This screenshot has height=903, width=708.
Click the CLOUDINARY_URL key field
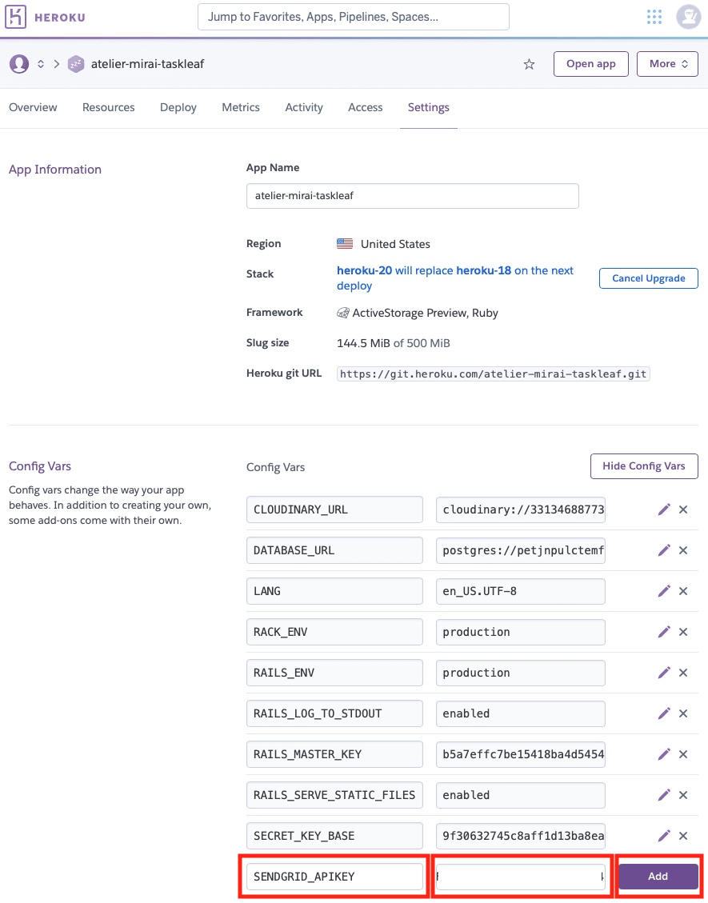[334, 509]
